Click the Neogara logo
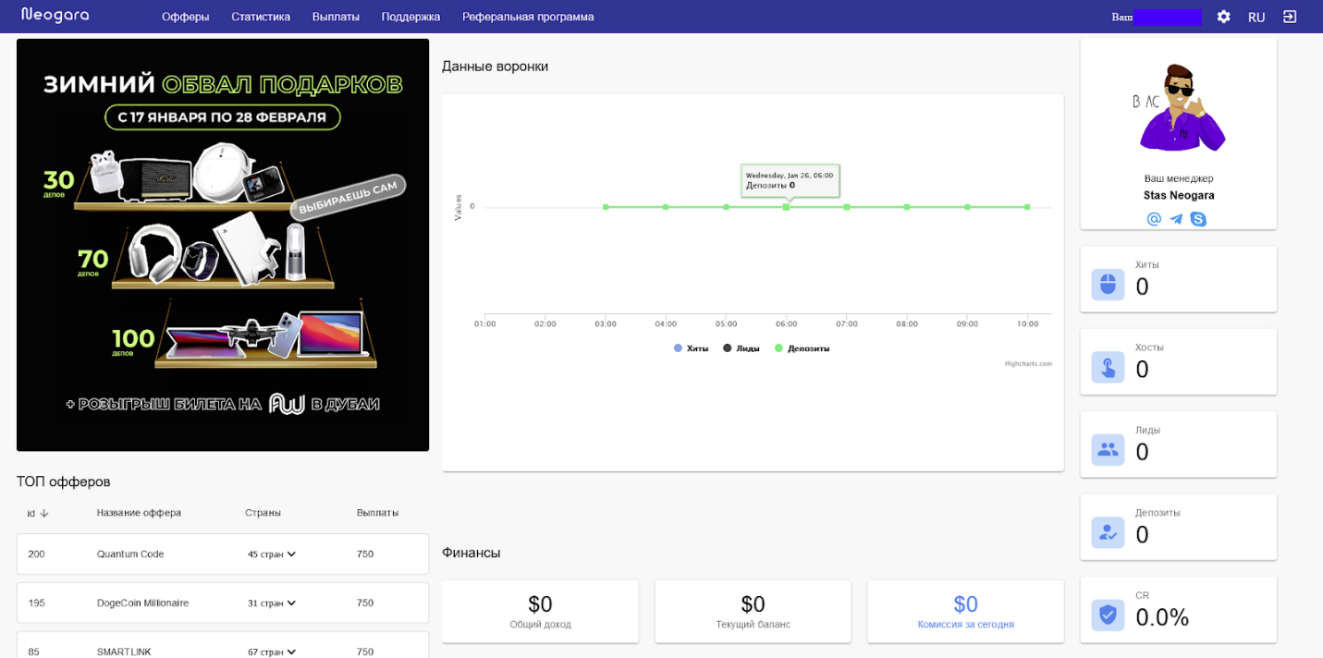The height and width of the screenshot is (658, 1323). (x=55, y=16)
